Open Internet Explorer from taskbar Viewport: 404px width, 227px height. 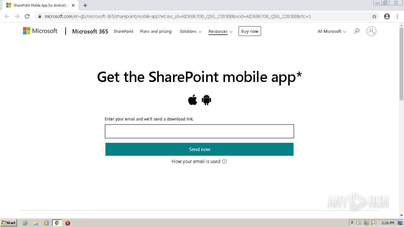tap(25, 223)
